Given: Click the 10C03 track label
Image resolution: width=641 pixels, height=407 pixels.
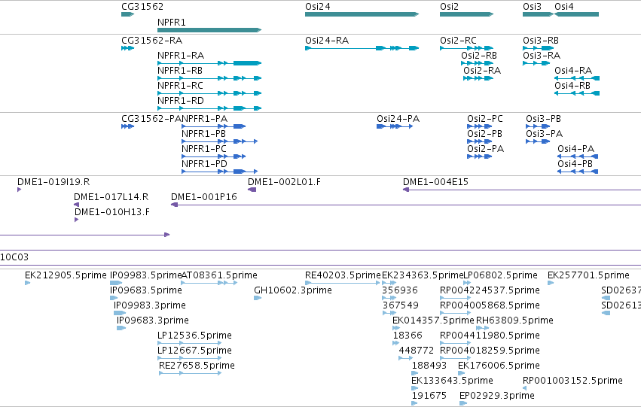Looking at the screenshot, I should coord(14,257).
